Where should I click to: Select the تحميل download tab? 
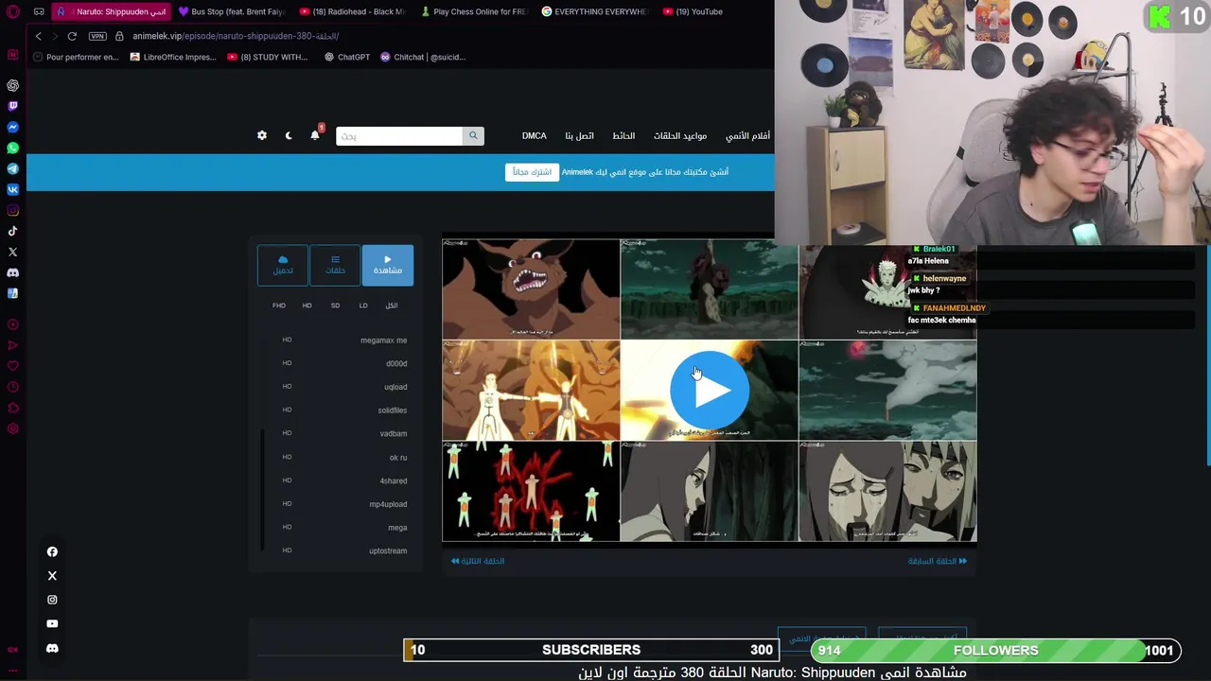[x=283, y=265]
